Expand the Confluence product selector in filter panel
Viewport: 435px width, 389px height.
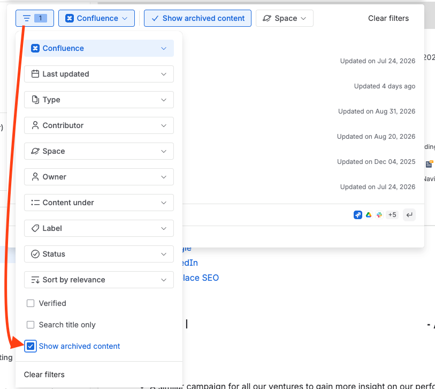point(99,48)
